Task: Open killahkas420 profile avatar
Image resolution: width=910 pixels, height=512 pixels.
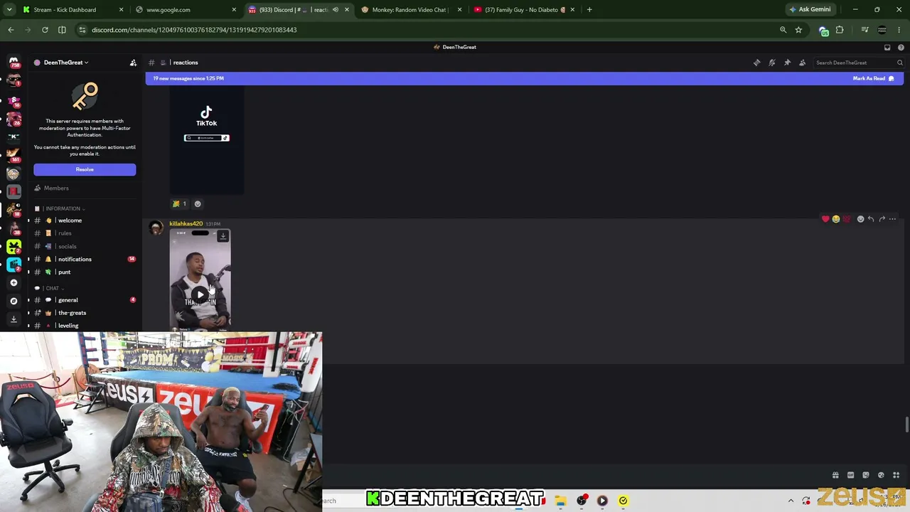Action: click(156, 228)
